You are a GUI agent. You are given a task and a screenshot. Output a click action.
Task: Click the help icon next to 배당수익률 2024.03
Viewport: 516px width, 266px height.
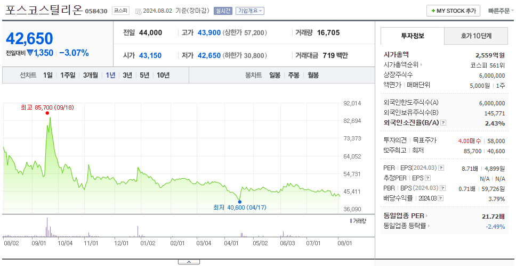pos(441,198)
